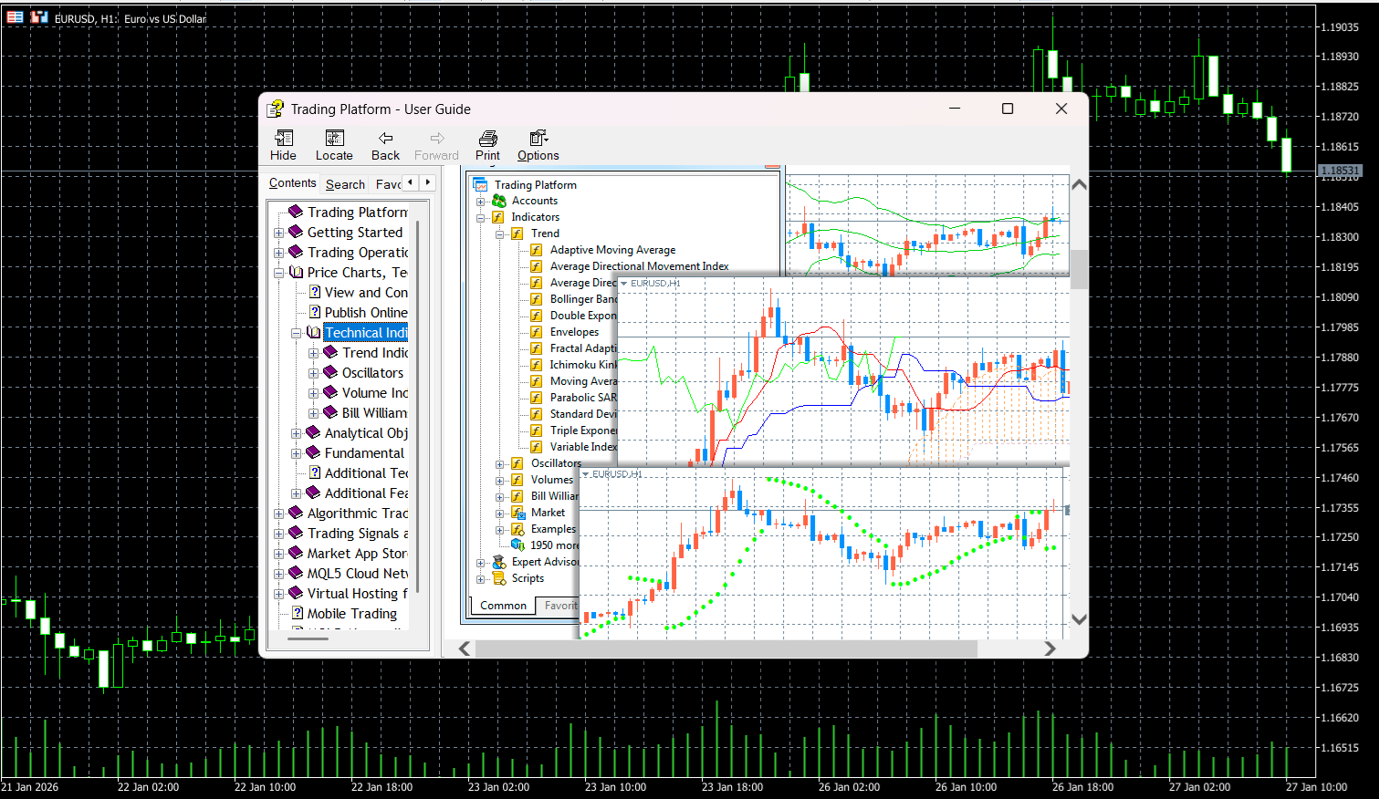The image size is (1379, 799).
Task: Click the right tab-scroll arrow beside Favorites
Action: [x=427, y=182]
